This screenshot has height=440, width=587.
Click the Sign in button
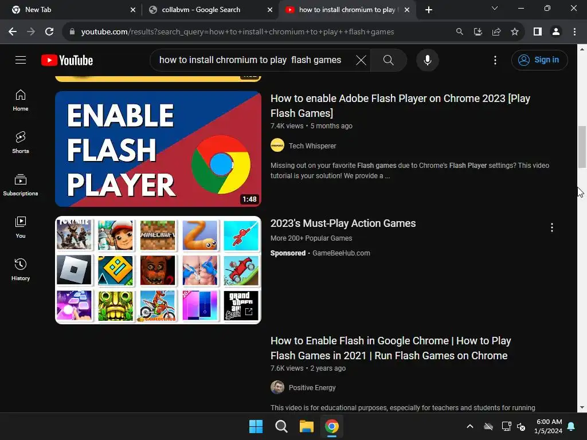[x=539, y=60]
